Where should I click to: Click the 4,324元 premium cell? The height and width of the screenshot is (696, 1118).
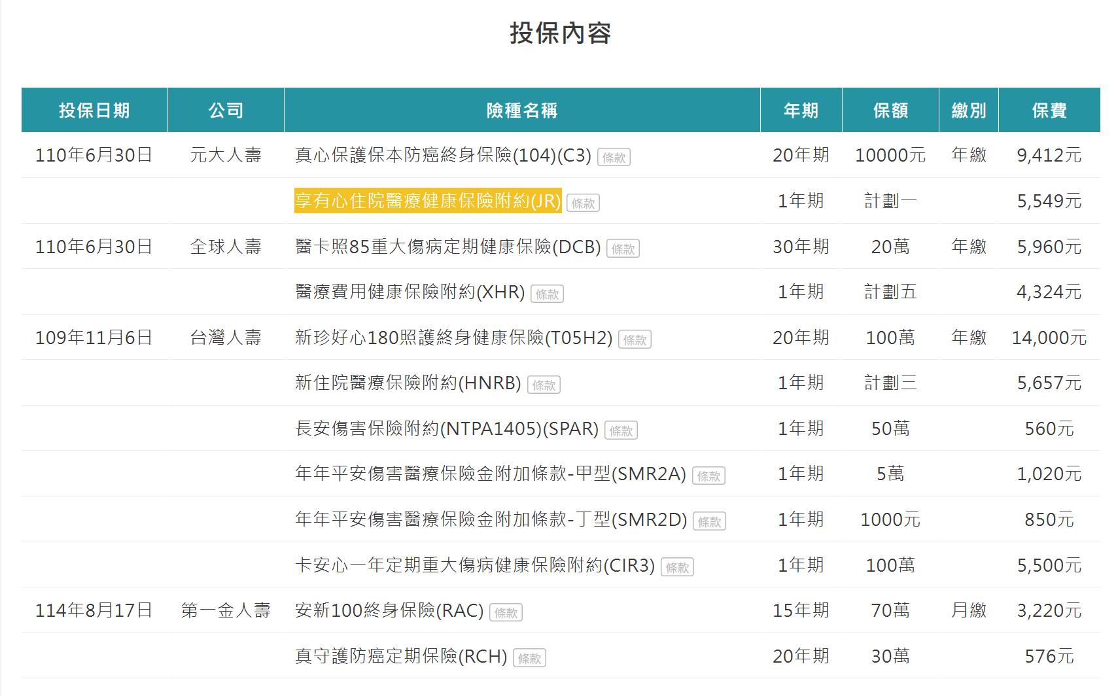[1049, 292]
